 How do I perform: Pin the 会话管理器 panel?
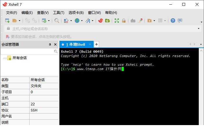click(50, 45)
